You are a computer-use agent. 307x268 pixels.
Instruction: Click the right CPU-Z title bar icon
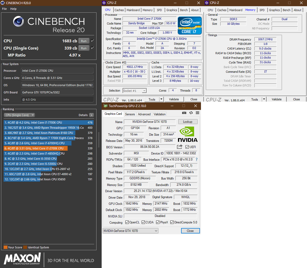207,3
